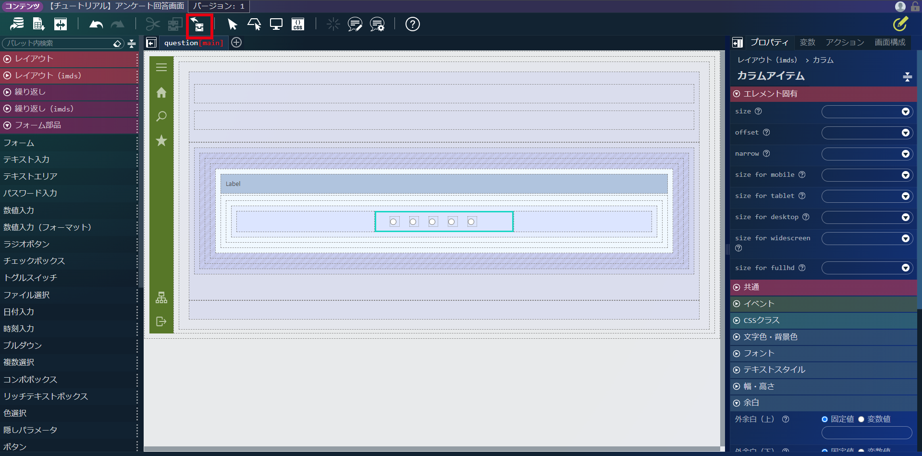Switch to the 画面構成 tab

click(890, 42)
